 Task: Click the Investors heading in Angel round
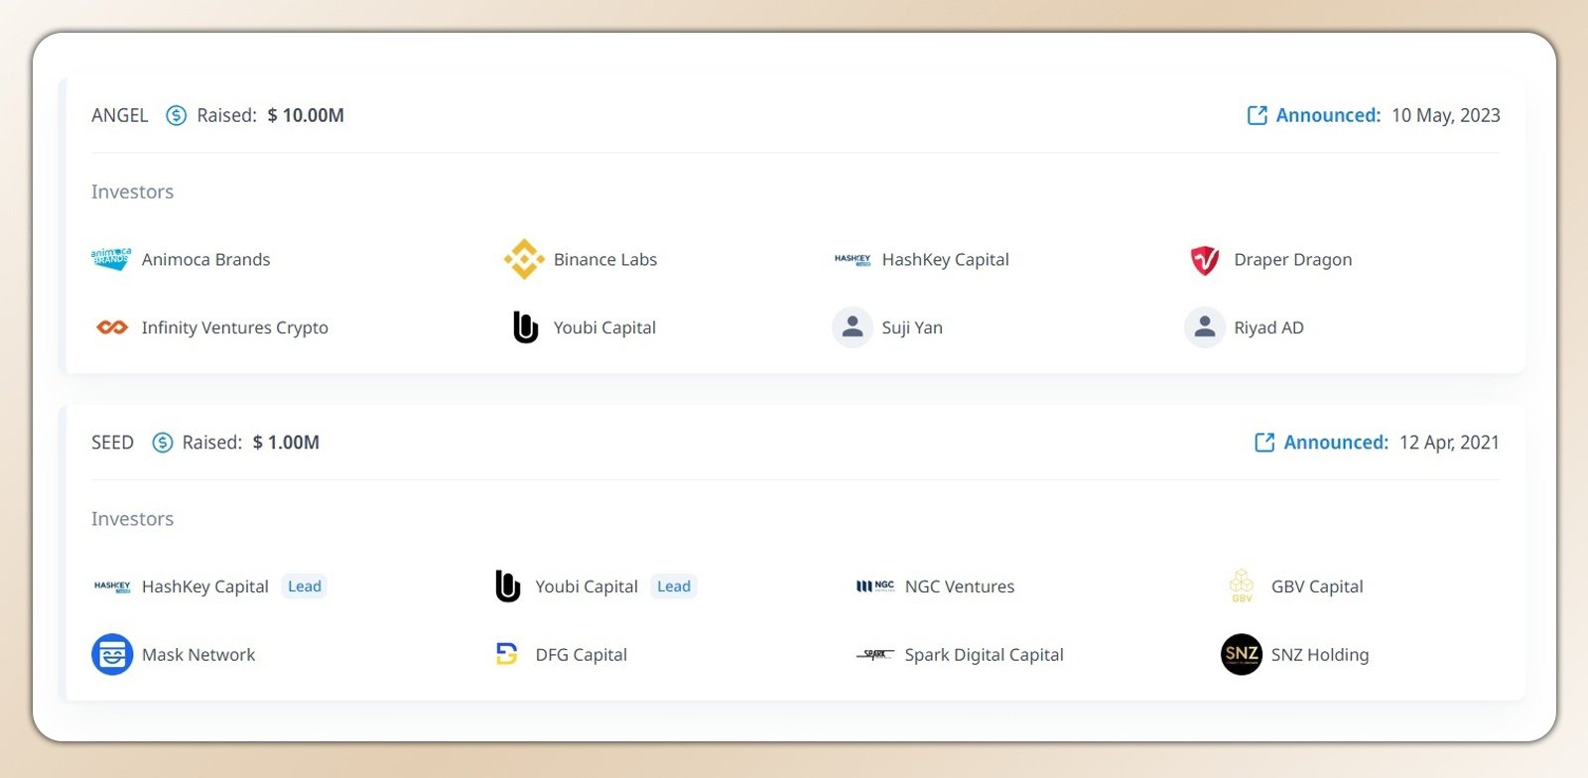tap(132, 192)
